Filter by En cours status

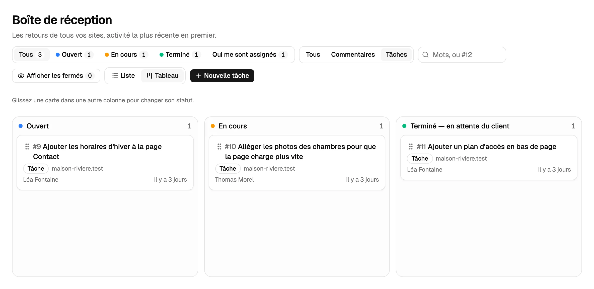pos(126,55)
